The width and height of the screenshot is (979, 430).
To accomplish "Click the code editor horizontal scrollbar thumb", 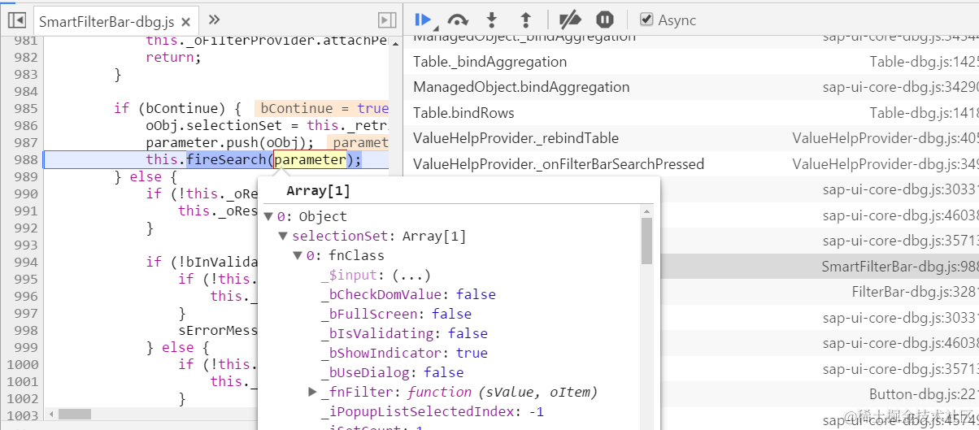I will click(75, 415).
